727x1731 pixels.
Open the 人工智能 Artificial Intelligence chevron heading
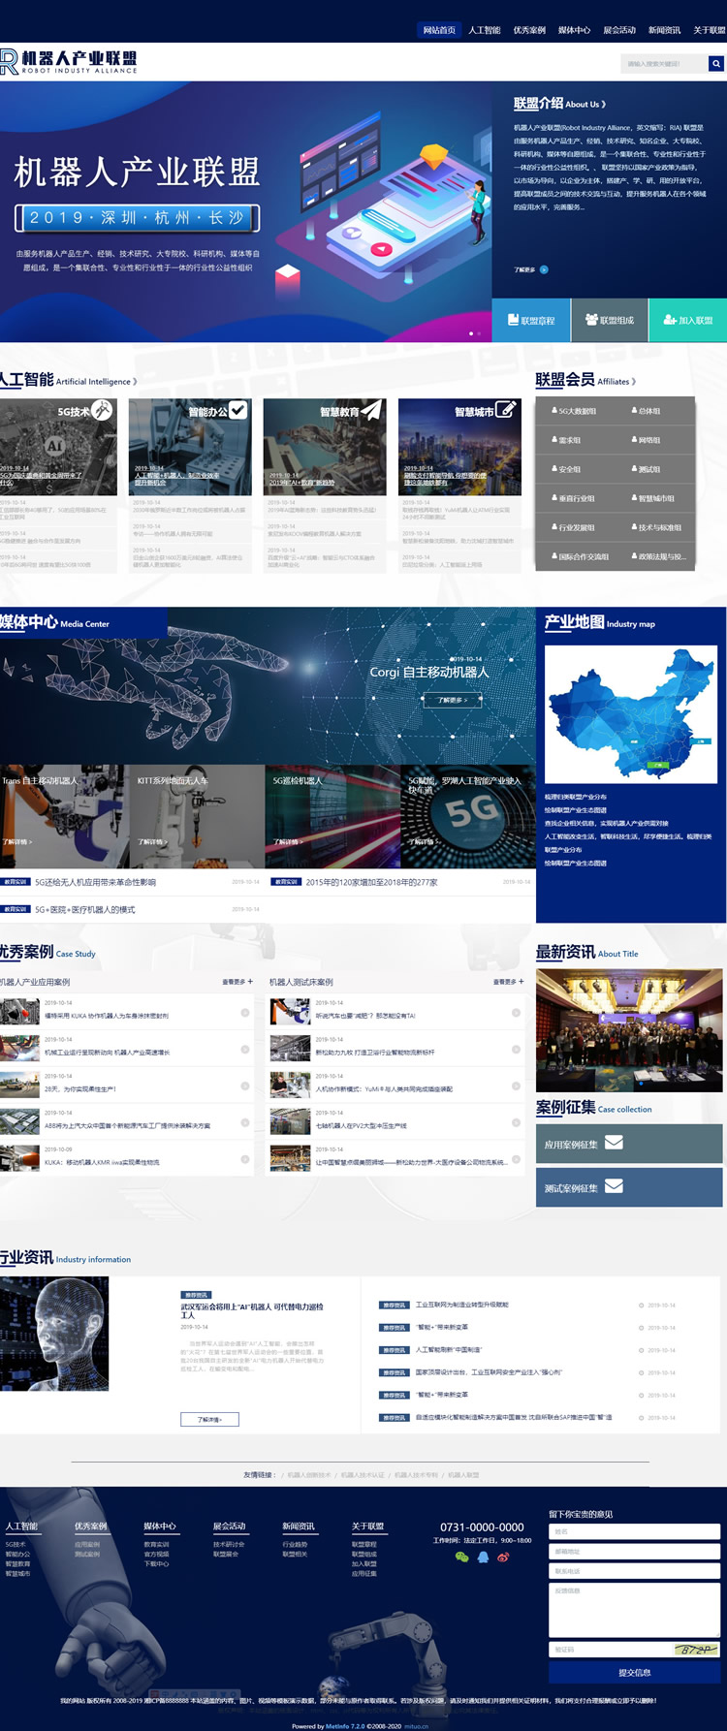tap(68, 380)
